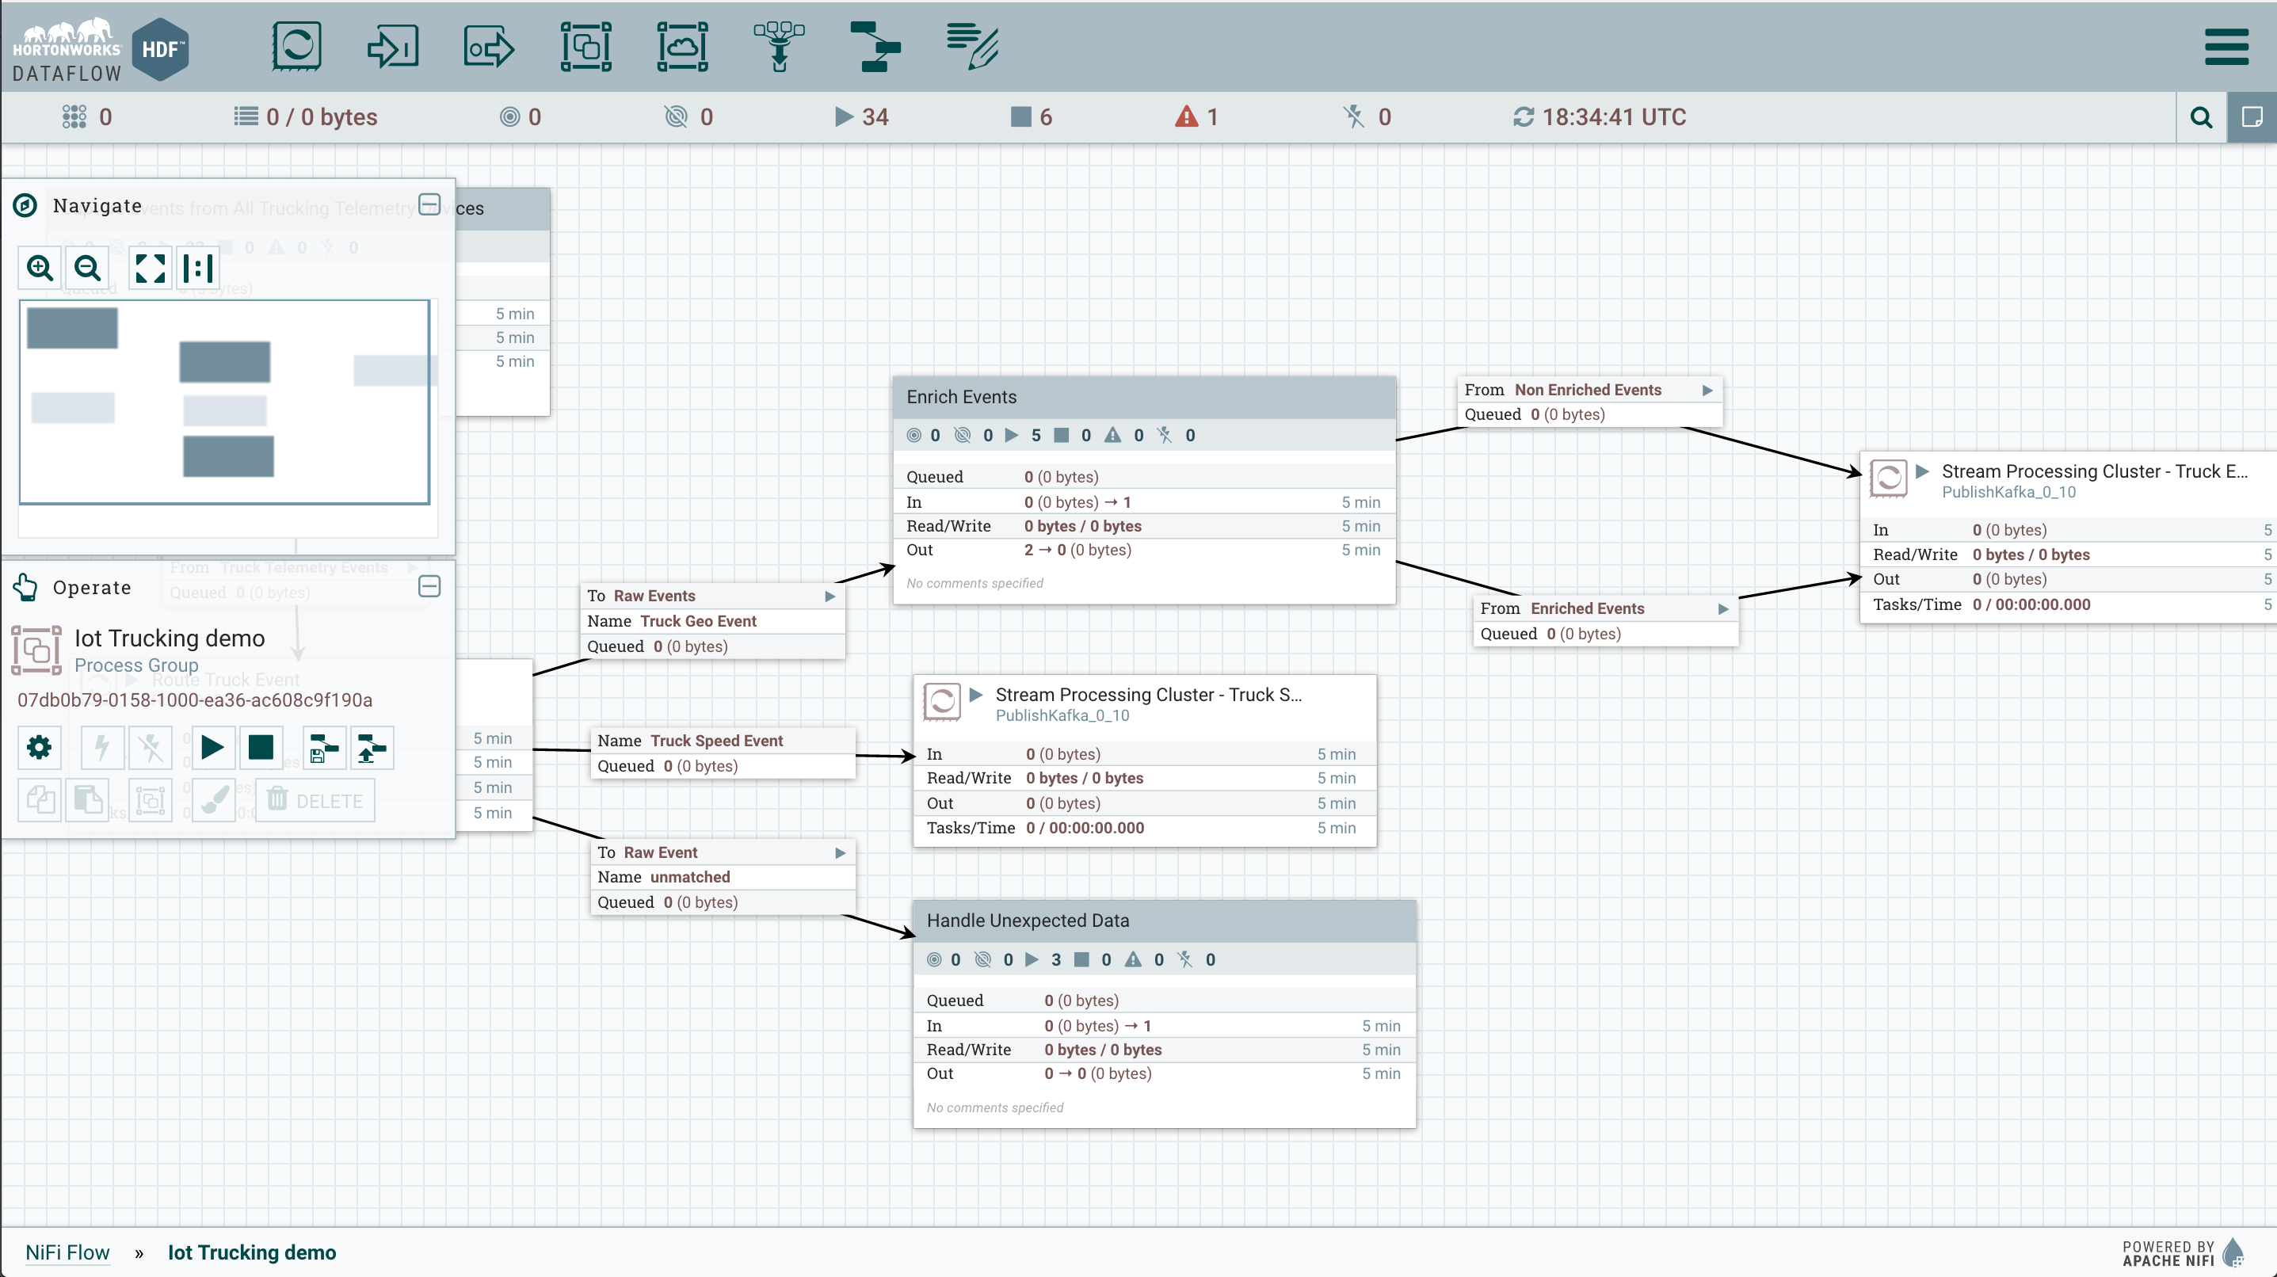The height and width of the screenshot is (1277, 2277).
Task: Enable components using the lightning bolt icon
Action: point(101,747)
